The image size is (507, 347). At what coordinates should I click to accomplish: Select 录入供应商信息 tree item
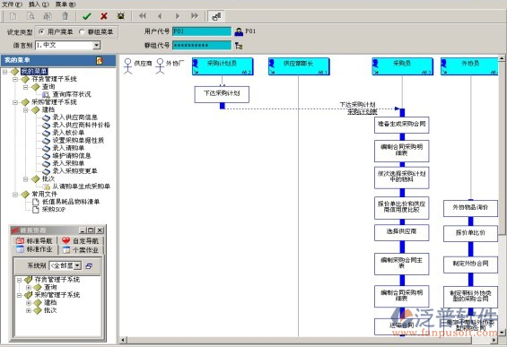(x=75, y=117)
